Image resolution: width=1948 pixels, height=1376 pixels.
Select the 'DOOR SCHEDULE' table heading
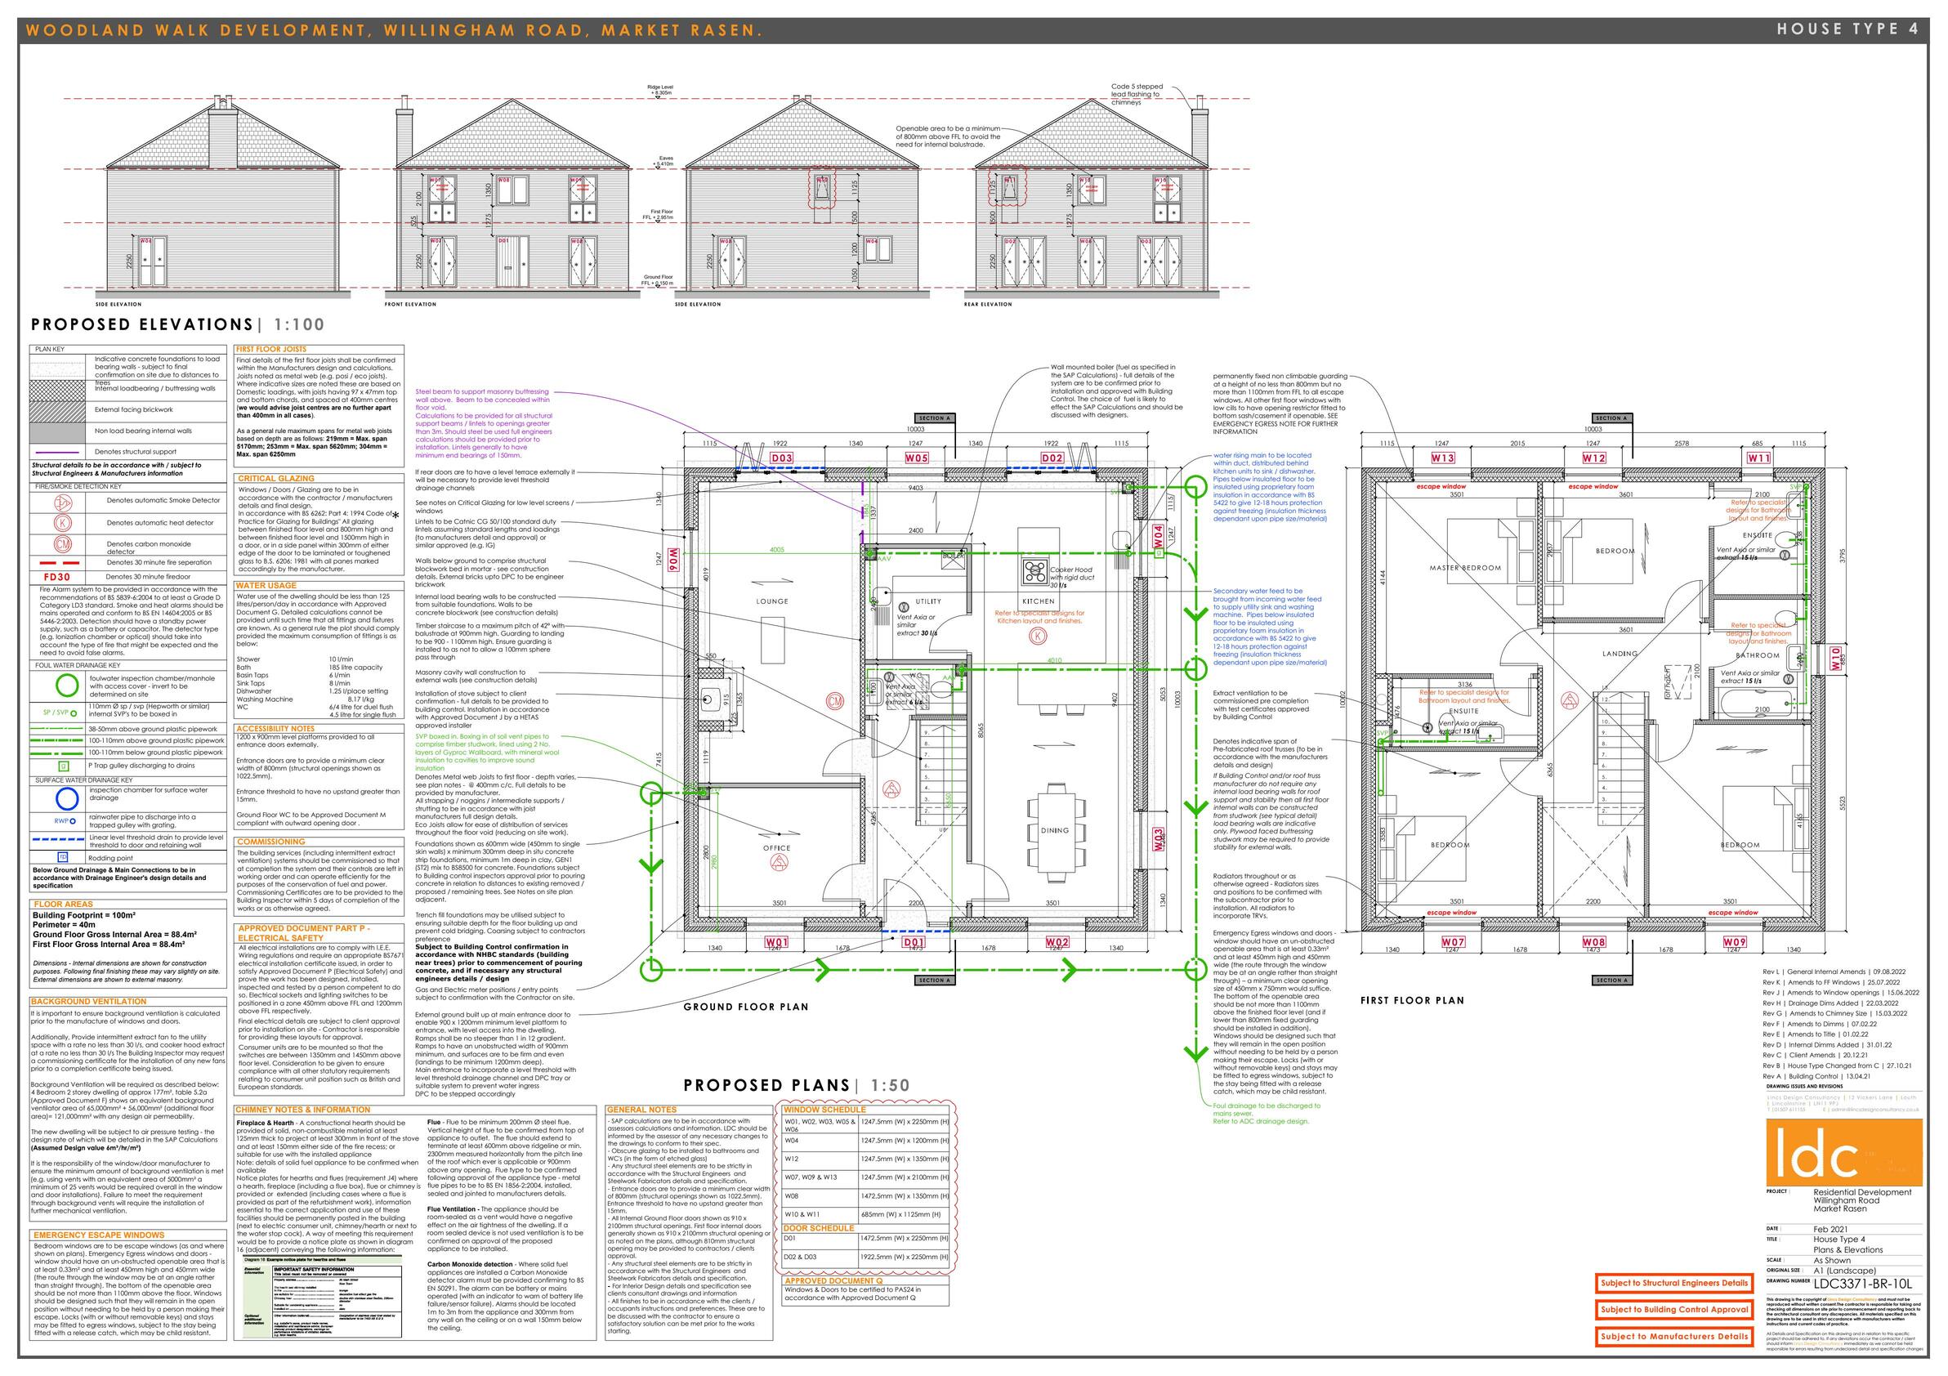tap(819, 1228)
